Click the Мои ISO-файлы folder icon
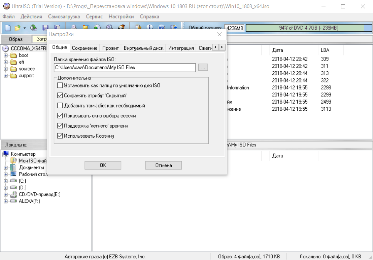 click(14, 161)
